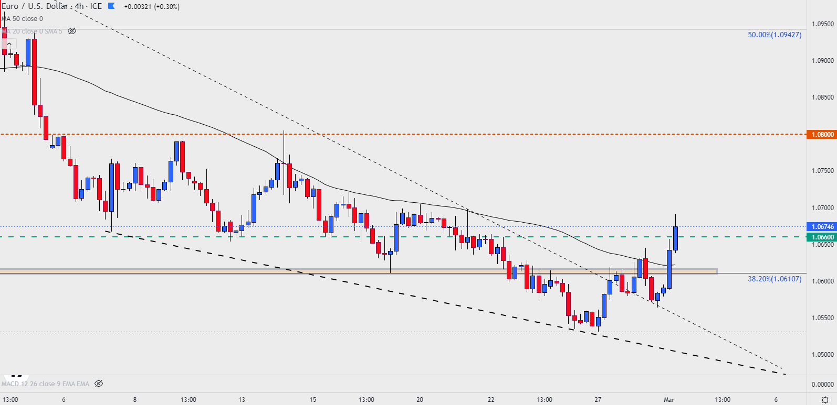837x405 pixels.
Task: Select the MA 50 close 0 legend
Action: pyautogui.click(x=22, y=19)
